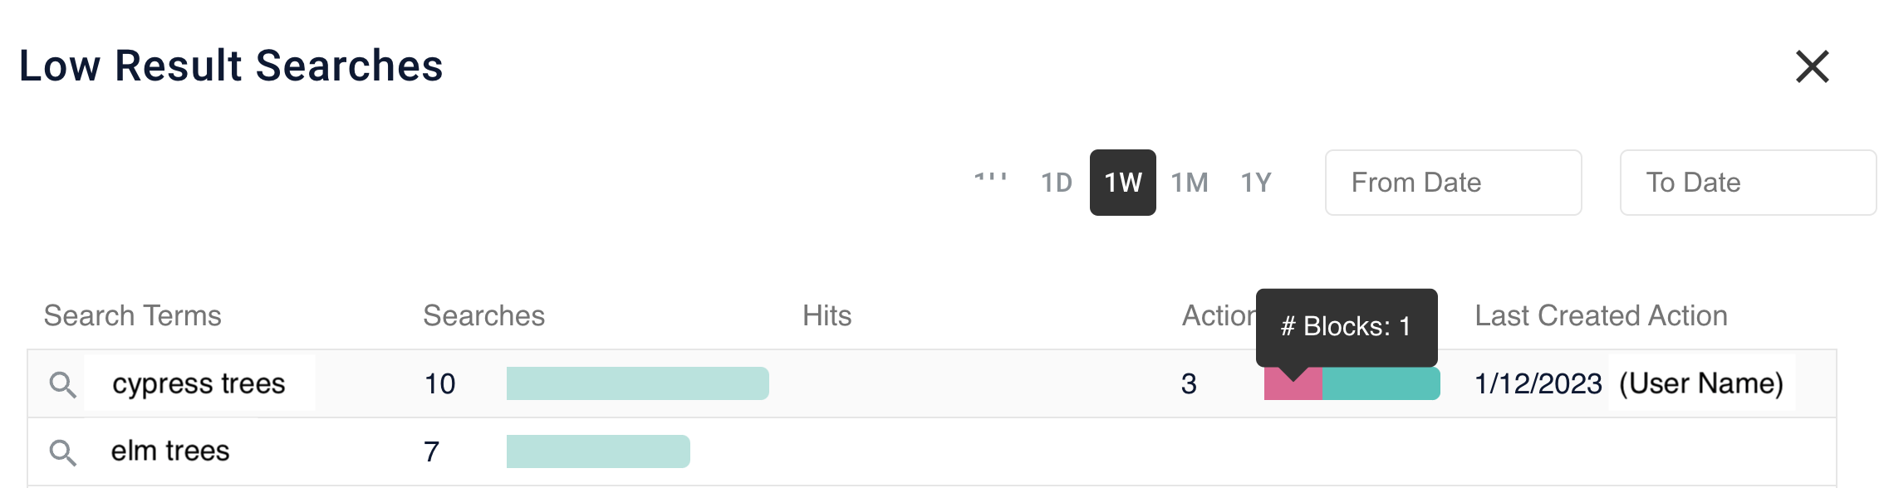This screenshot has width=1884, height=488.
Task: Open the elm trees search term
Action: coord(170,451)
